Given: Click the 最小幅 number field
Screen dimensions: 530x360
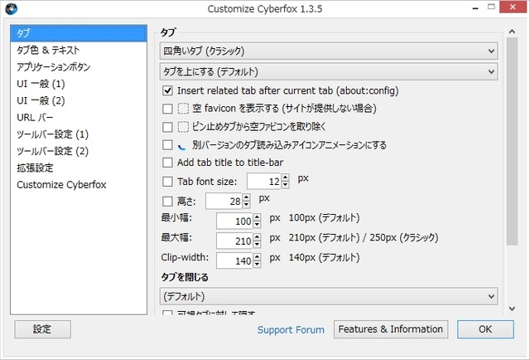Looking at the screenshot, I should (234, 221).
